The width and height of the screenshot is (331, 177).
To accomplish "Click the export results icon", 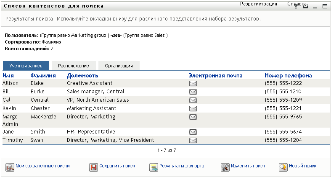I will coord(154,167).
